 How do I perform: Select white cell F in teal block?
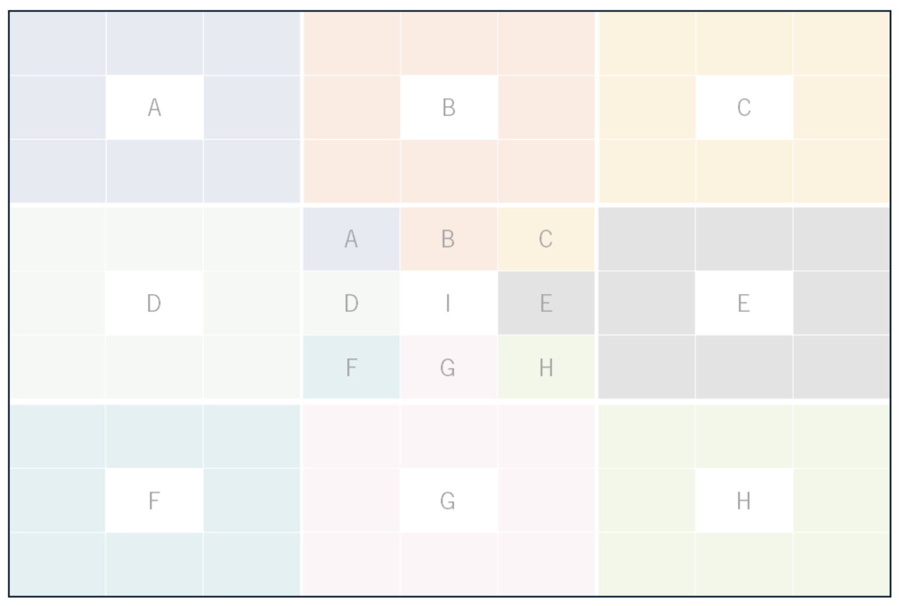154,500
